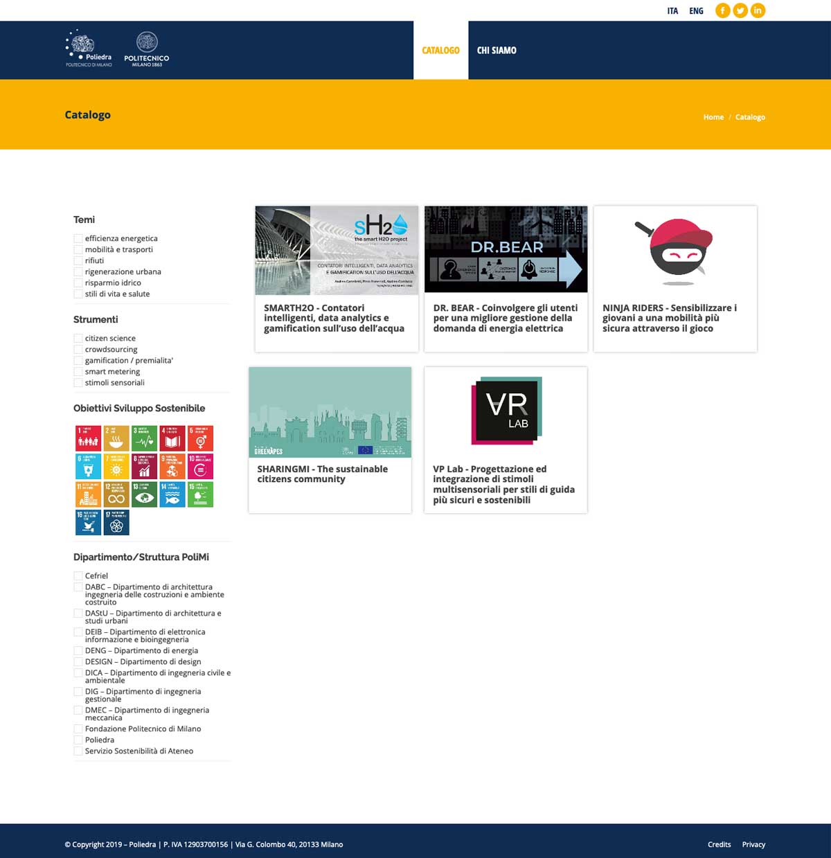Open the DR. BEAR project thumbnail

pos(506,249)
